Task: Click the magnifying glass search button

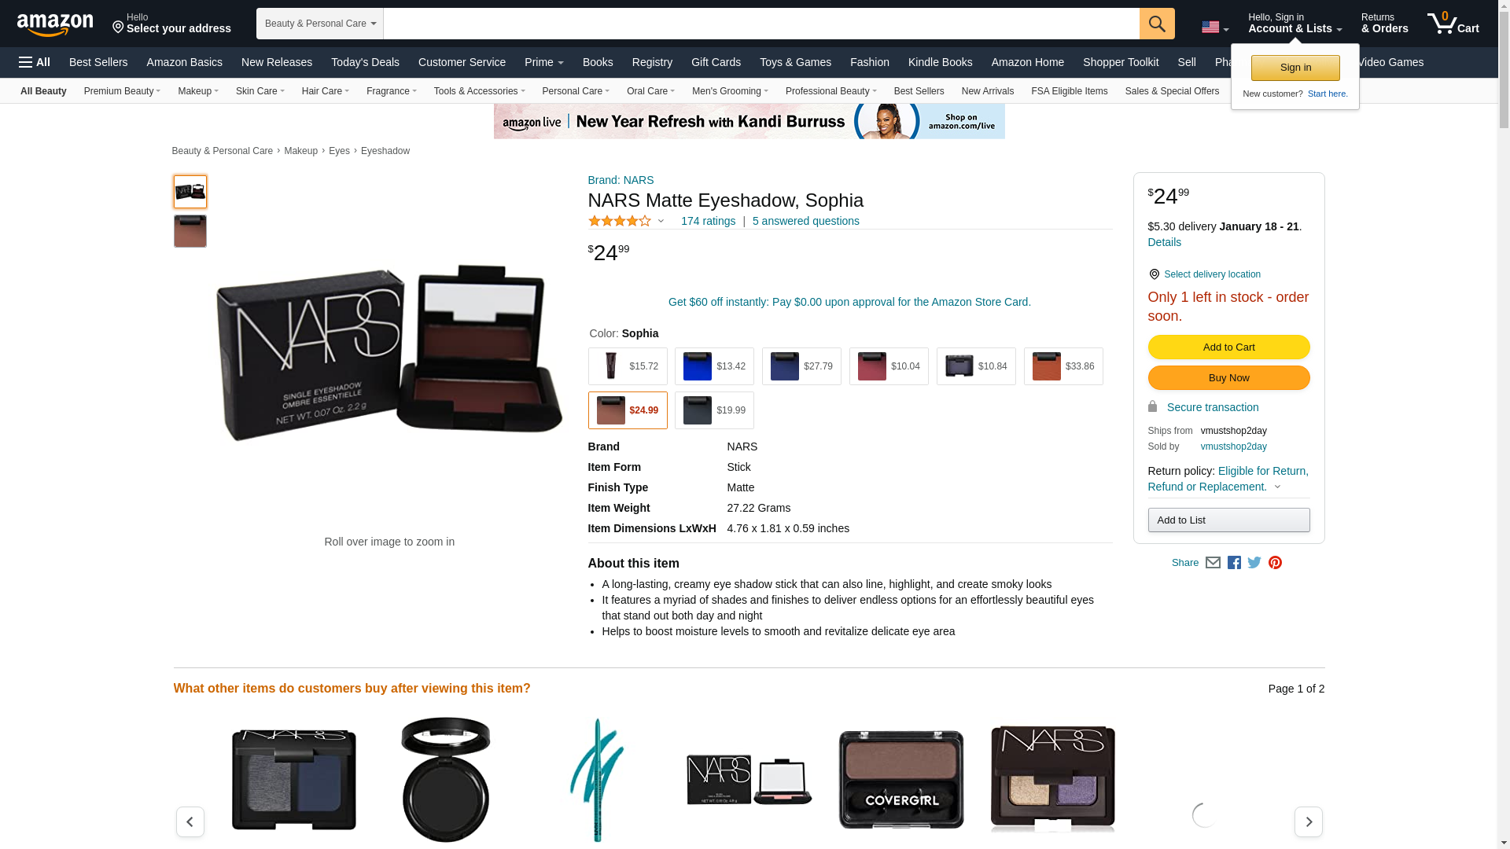Action: [x=1156, y=24]
